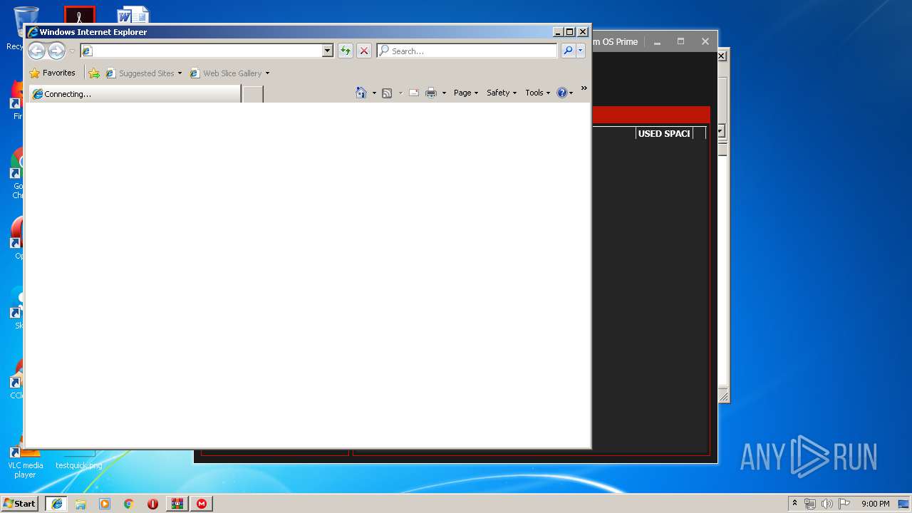Open the Tools menu
The width and height of the screenshot is (912, 513).
click(x=538, y=93)
